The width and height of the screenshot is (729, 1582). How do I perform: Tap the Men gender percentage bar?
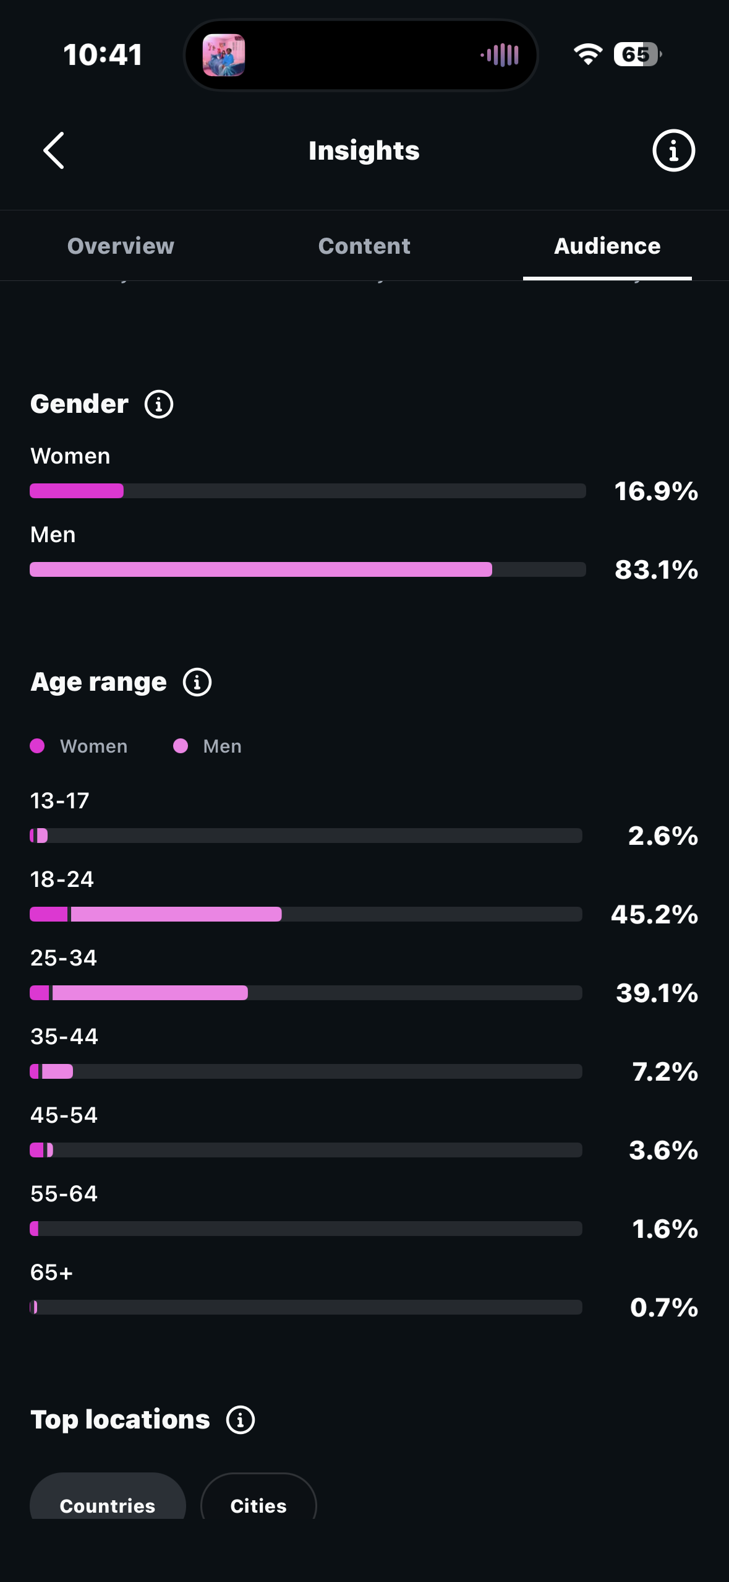[x=308, y=569]
